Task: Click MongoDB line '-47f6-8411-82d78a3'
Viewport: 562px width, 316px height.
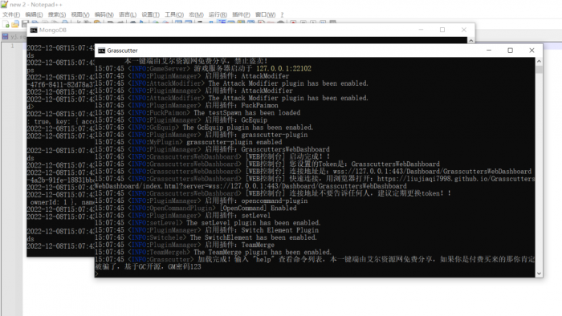Action: [60, 85]
